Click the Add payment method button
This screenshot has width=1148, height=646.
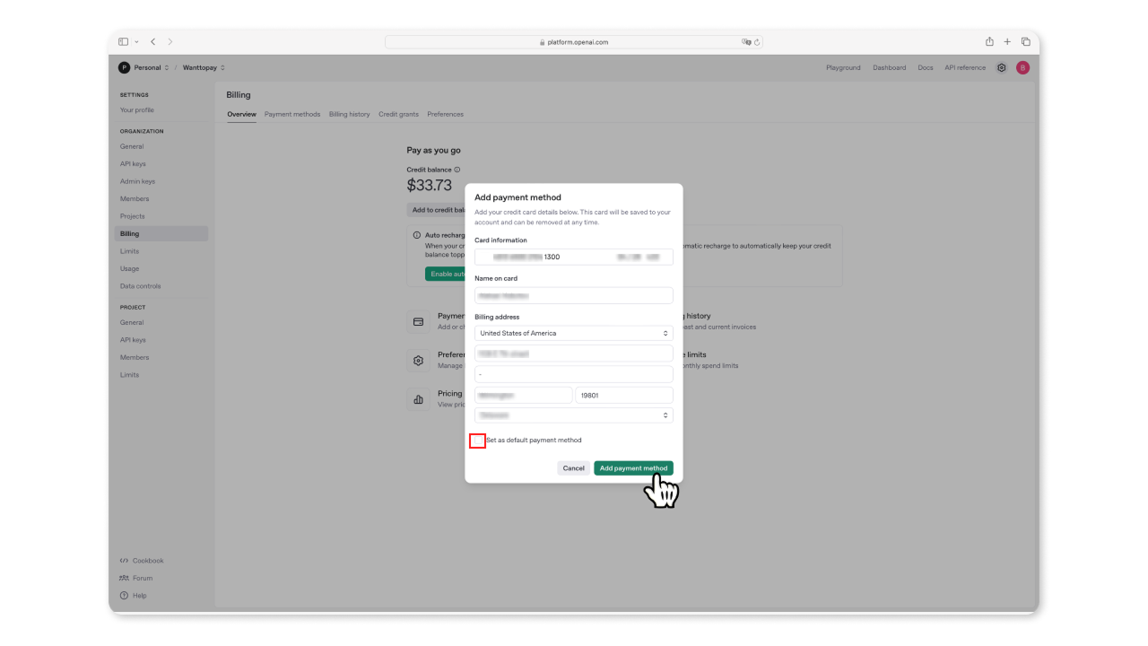coord(633,468)
